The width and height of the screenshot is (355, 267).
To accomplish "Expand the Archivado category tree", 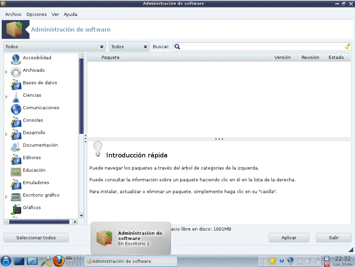I will tap(6, 72).
